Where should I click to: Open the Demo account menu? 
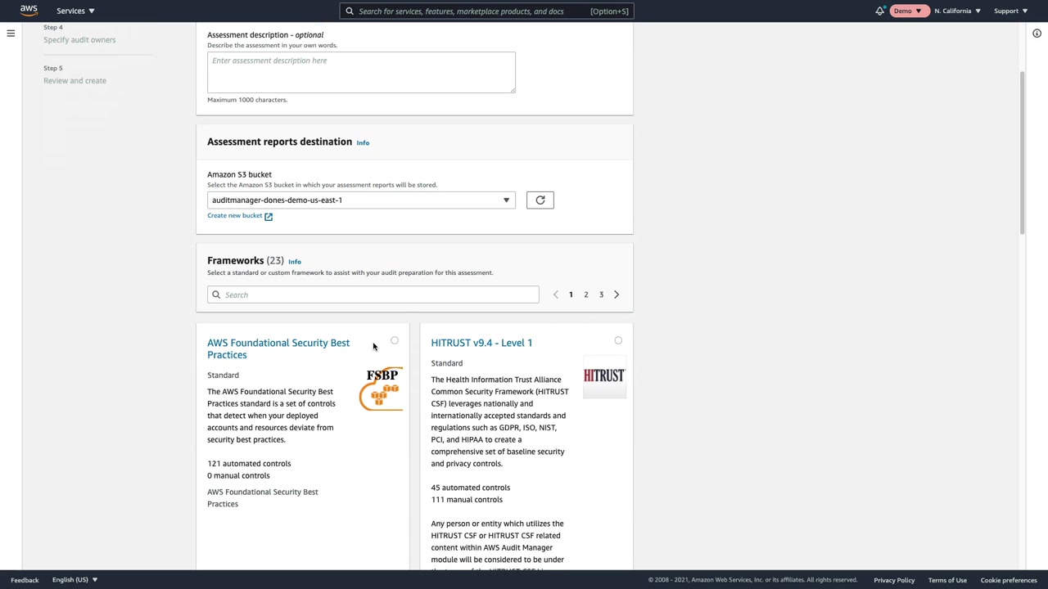907,11
